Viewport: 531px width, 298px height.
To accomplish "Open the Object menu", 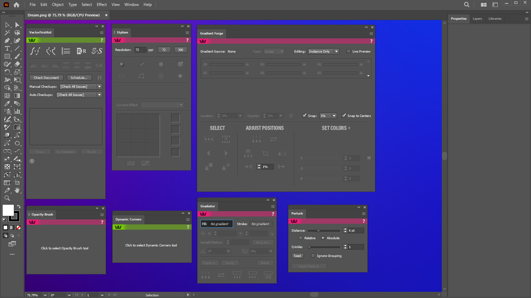I will tap(58, 5).
